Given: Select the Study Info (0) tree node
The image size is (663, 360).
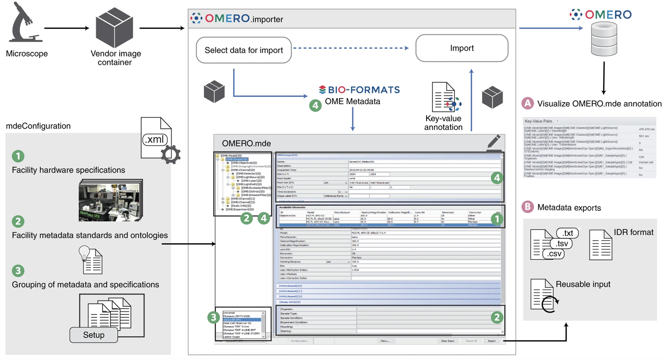Looking at the screenshot, I should tap(241, 206).
